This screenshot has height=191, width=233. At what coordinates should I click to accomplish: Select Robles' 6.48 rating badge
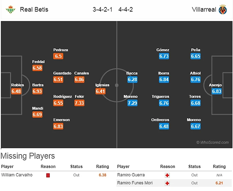[x=16, y=92]
